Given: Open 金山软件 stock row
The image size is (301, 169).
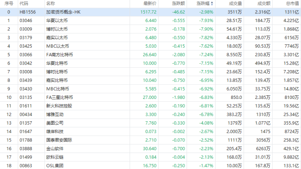Looking at the screenshot, I should point(55,148).
